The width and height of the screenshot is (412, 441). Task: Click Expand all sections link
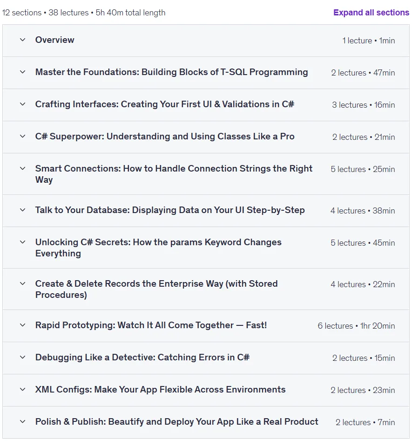point(371,13)
